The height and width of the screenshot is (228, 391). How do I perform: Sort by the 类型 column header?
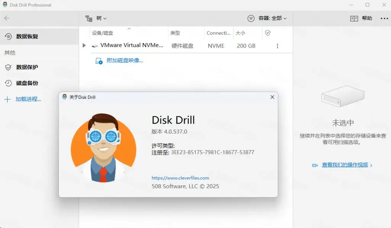(x=175, y=33)
